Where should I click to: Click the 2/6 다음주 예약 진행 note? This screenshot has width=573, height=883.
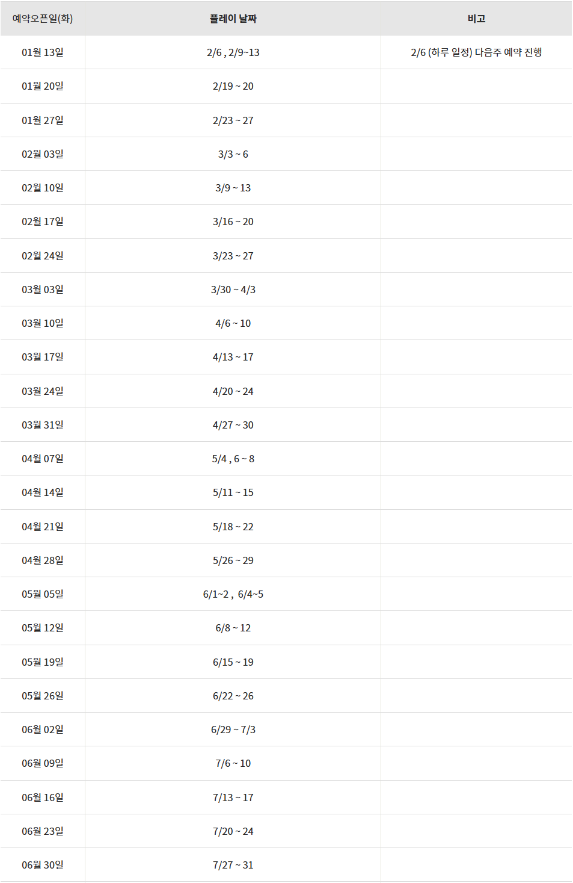[x=476, y=52]
